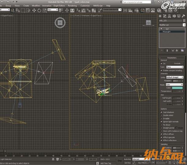Open the Graph Editors menu
The image size is (187, 165).
tap(59, 6)
